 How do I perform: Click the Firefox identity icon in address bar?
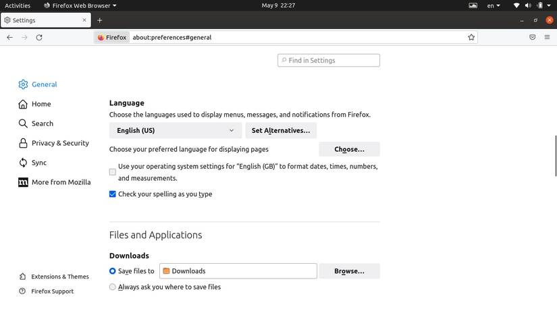click(101, 37)
